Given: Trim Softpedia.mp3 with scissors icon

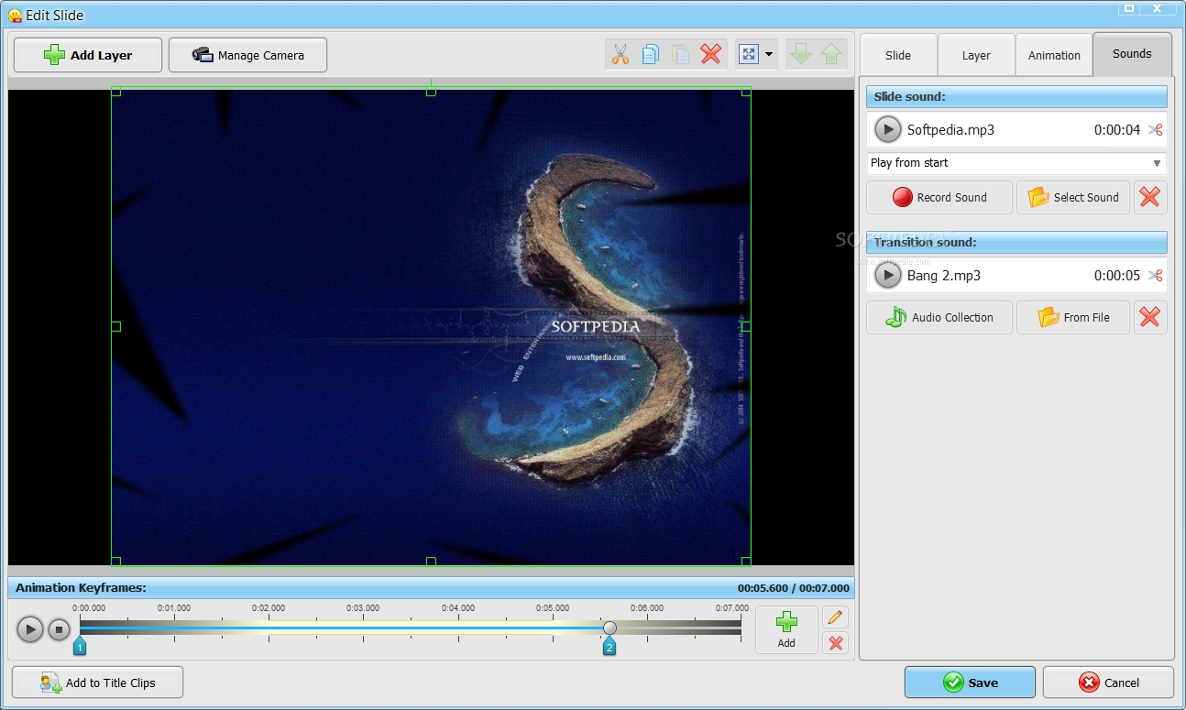Looking at the screenshot, I should click(x=1155, y=130).
